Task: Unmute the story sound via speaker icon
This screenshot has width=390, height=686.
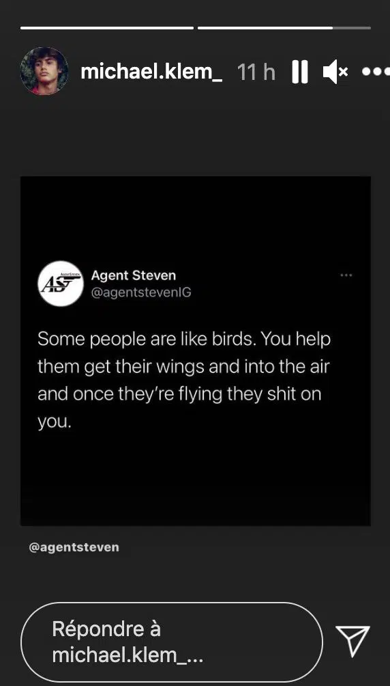Action: [x=335, y=72]
